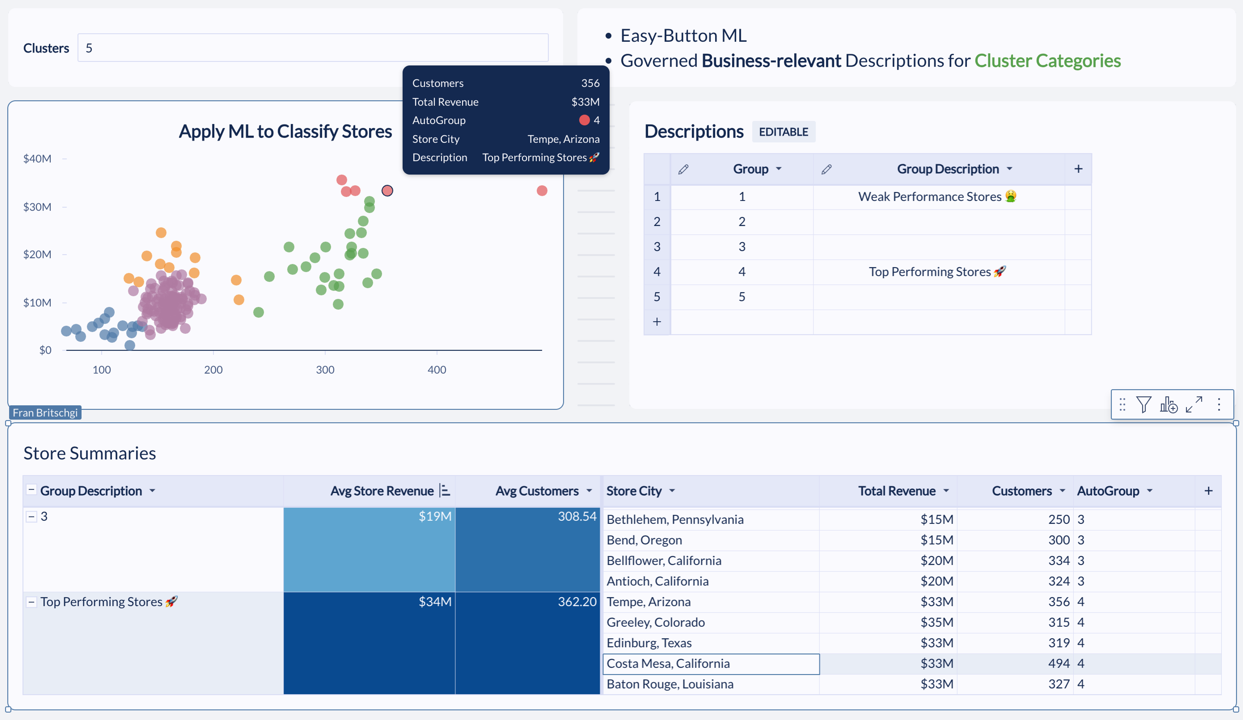
Task: Open Group Description dropdown in Descriptions table
Action: [x=1009, y=169]
